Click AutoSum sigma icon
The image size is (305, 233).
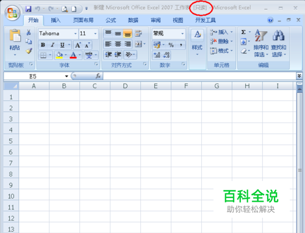point(243,32)
